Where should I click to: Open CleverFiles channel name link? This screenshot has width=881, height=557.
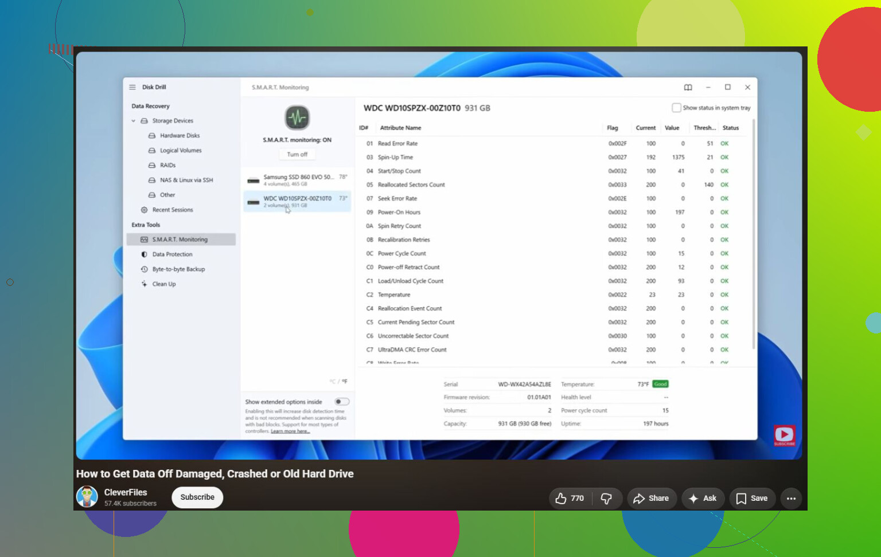[x=126, y=492]
